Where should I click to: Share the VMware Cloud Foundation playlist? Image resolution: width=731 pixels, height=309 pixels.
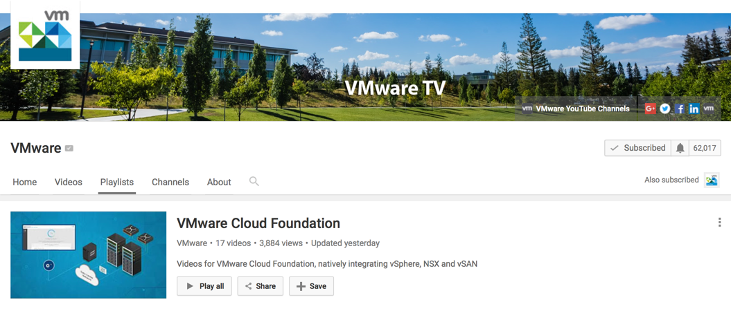[x=260, y=286]
